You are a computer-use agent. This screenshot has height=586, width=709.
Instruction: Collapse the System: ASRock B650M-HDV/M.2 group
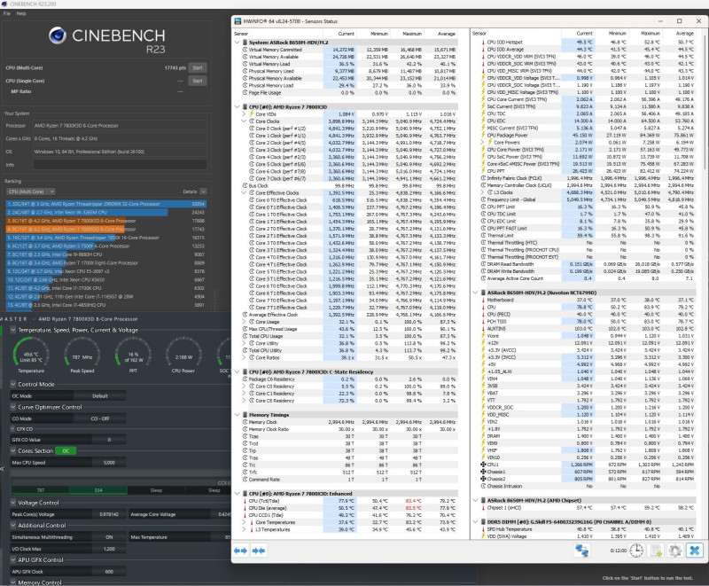237,42
